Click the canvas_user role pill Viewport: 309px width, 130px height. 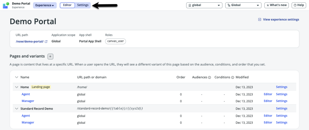pos(116,41)
